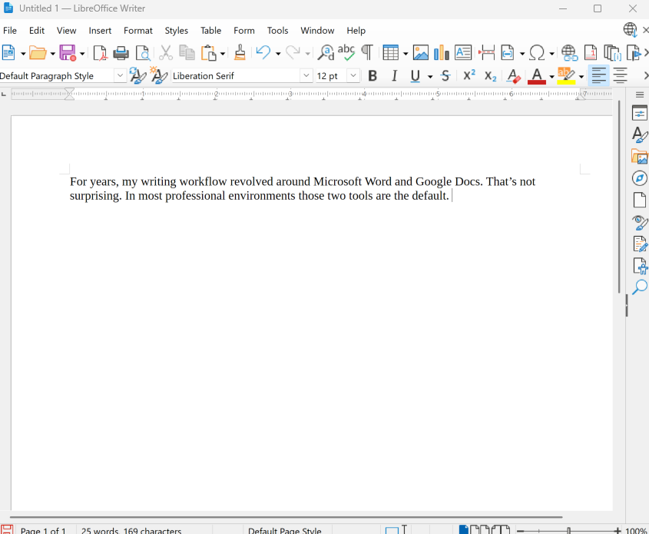Open the New document dropdown arrow
The width and height of the screenshot is (649, 534).
(x=23, y=54)
